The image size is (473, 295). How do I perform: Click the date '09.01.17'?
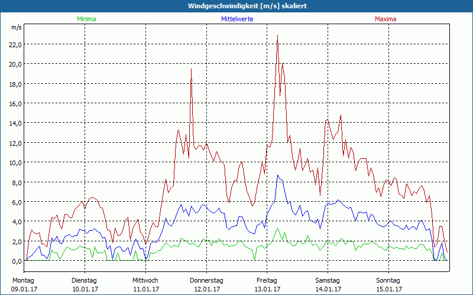click(24, 289)
